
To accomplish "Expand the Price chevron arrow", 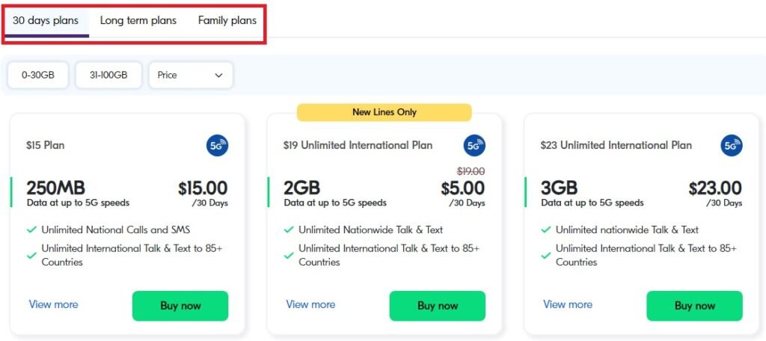I will click(219, 76).
